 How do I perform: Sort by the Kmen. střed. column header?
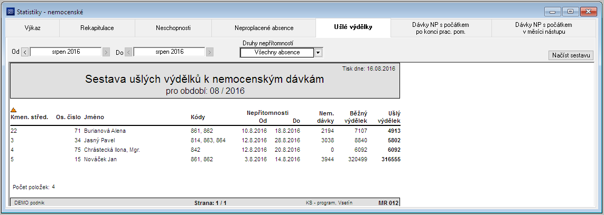29,117
